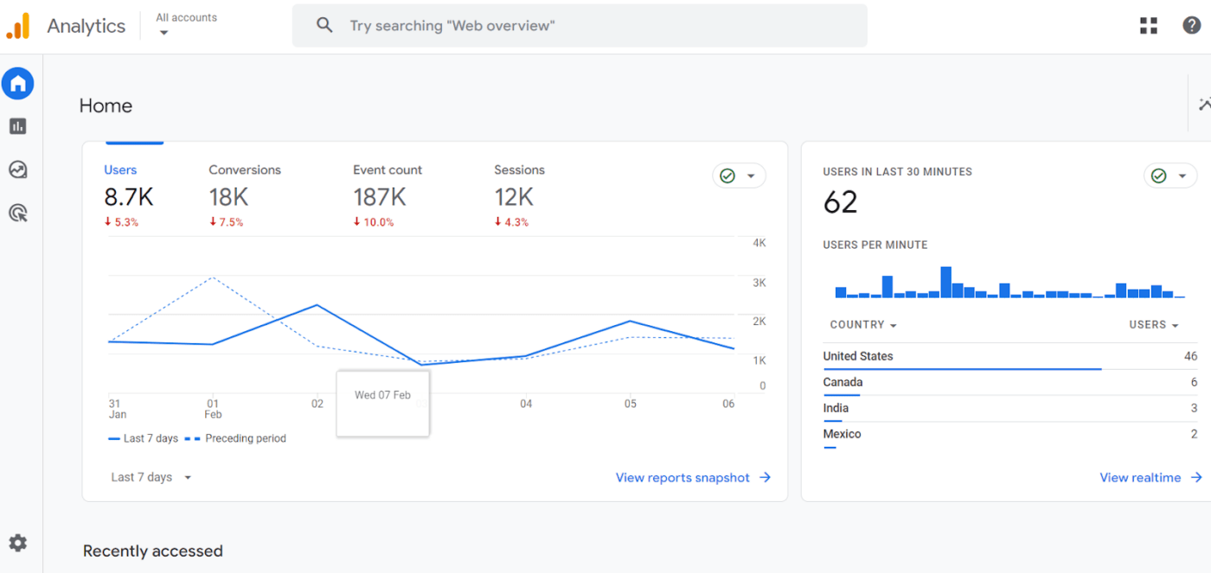
Task: Expand the realtime card data quality dropdown arrow
Action: tap(1182, 176)
